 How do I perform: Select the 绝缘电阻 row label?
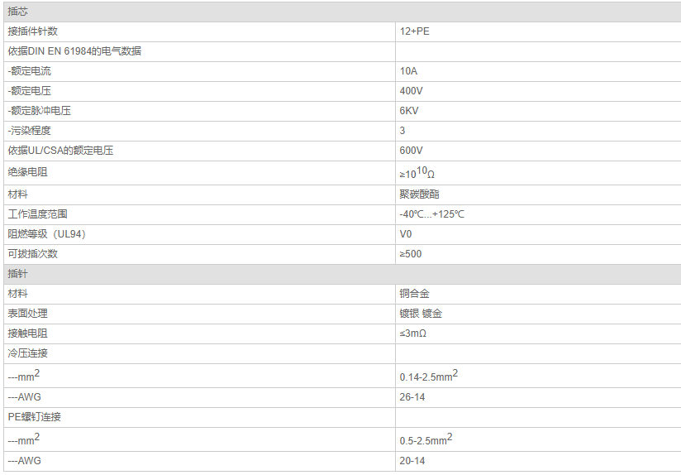27,172
